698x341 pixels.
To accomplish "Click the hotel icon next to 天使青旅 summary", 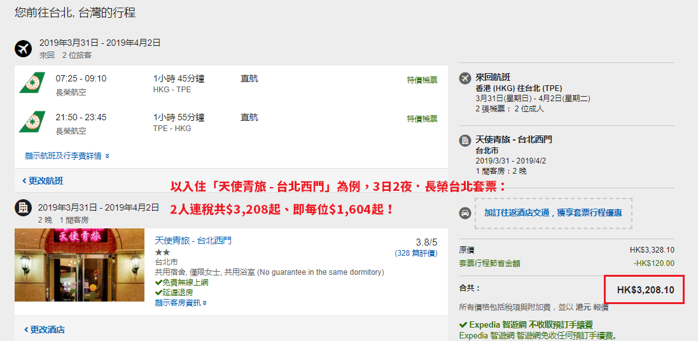I will (x=464, y=141).
